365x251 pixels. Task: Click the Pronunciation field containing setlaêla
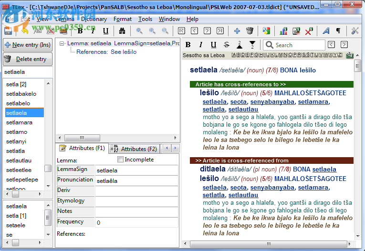click(136, 181)
